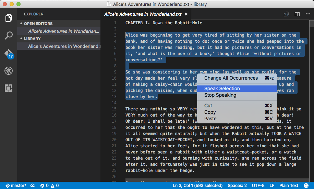This screenshot has height=189, width=314.
Task: Choose Speak Selection from context menu
Action: pyautogui.click(x=222, y=89)
